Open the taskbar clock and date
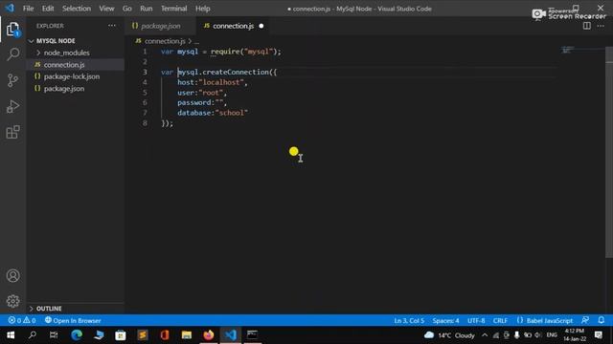The image size is (613, 344). point(575,335)
